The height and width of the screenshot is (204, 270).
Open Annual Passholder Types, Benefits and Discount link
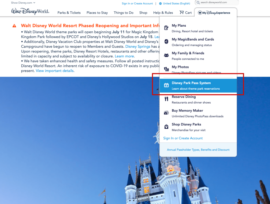pyautogui.click(x=198, y=150)
